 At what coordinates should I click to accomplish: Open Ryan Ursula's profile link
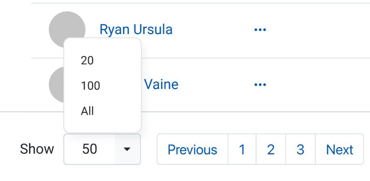(x=136, y=29)
